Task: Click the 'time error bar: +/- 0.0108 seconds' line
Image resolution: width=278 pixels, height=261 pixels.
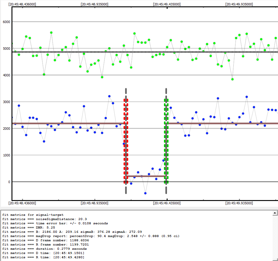Action: pos(55,223)
